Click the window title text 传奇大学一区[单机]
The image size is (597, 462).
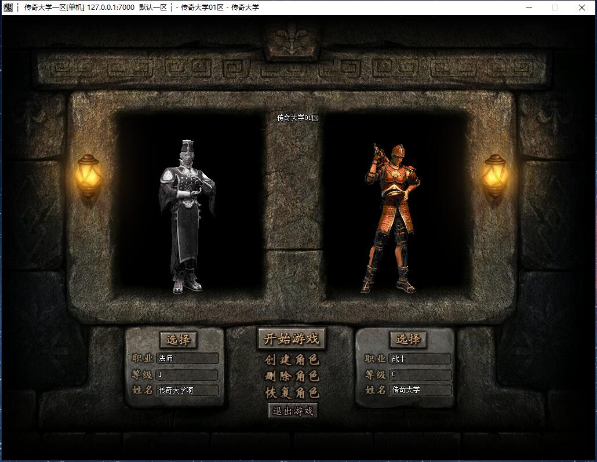point(54,7)
